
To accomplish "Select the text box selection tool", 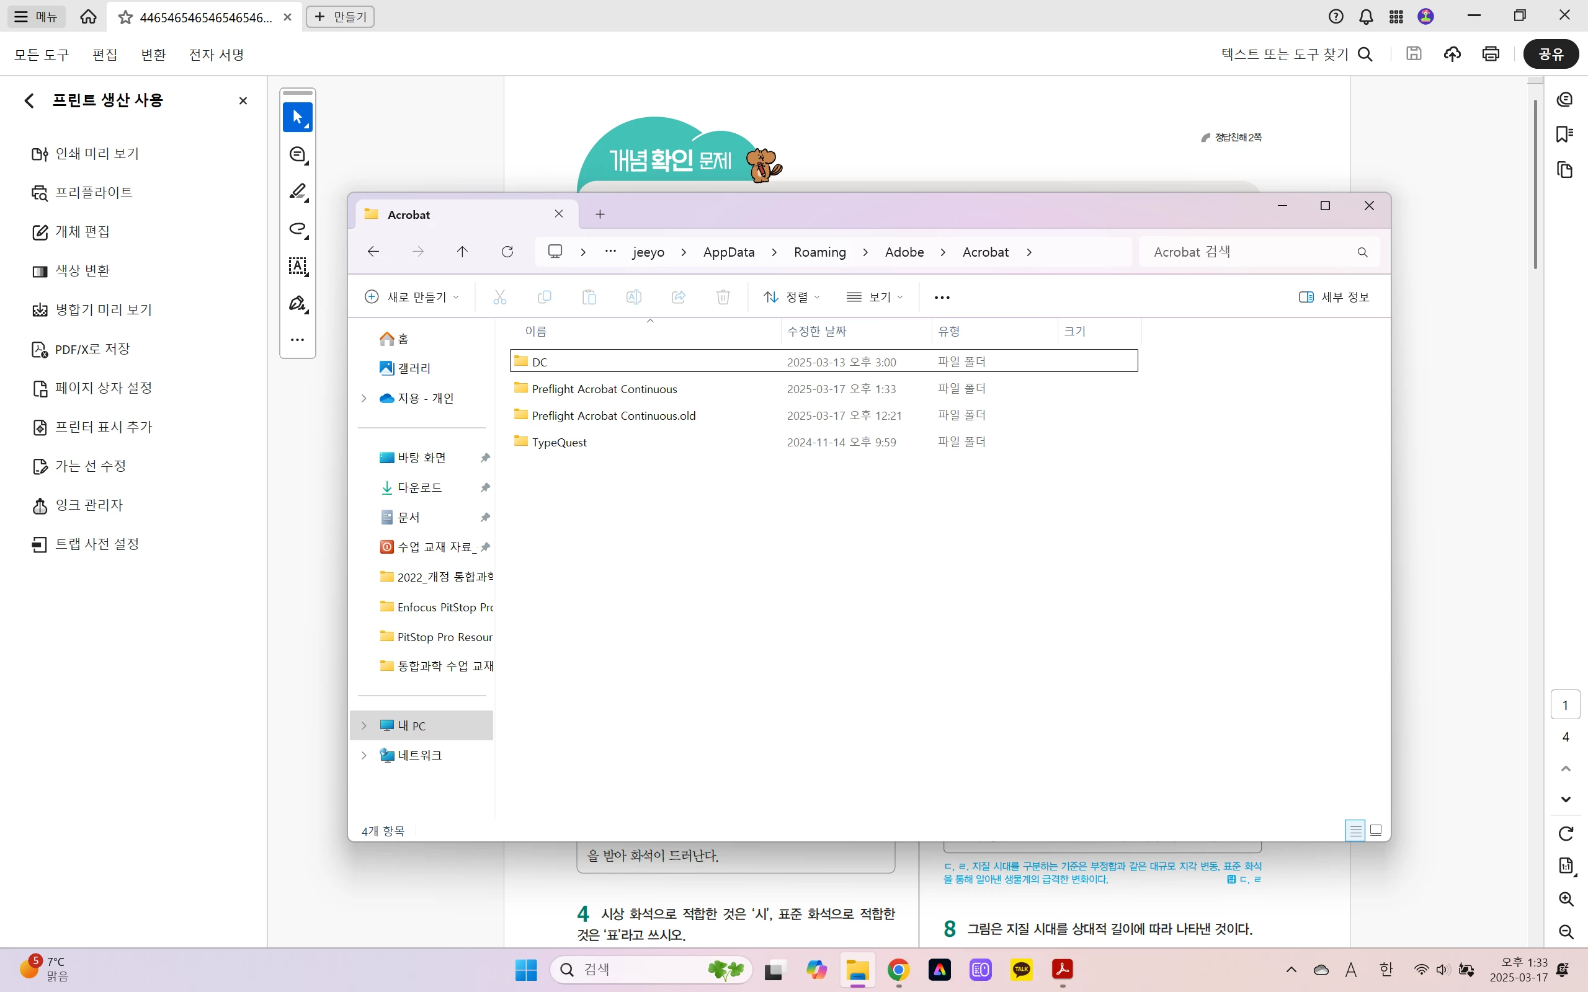I will coord(298,266).
